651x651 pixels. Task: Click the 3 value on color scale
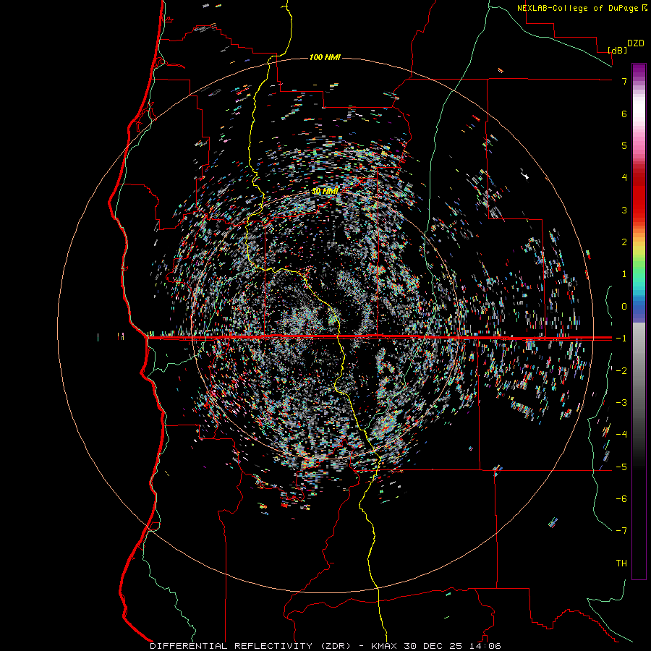click(624, 210)
